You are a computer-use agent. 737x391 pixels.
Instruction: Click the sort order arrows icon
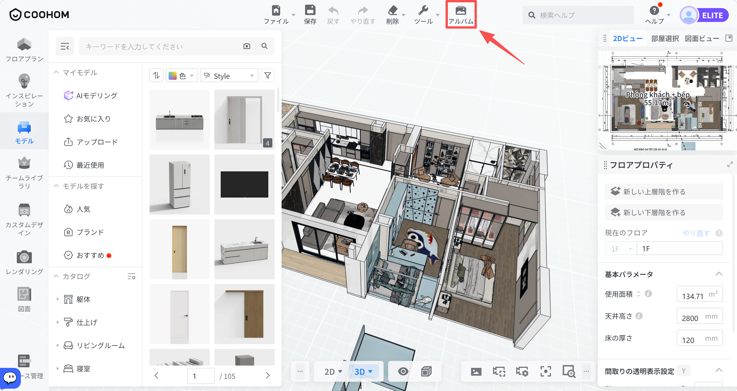(156, 75)
